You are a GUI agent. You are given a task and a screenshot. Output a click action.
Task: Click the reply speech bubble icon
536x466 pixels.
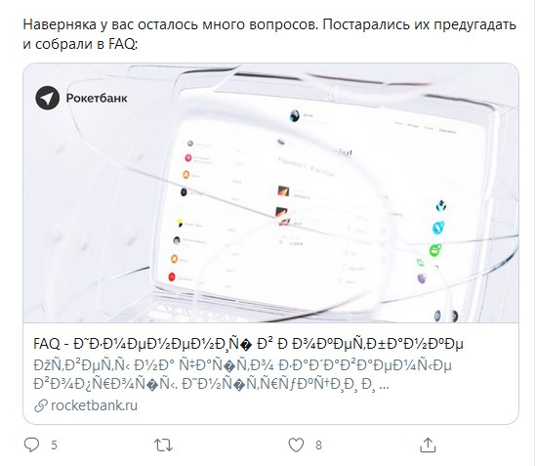[x=31, y=445]
